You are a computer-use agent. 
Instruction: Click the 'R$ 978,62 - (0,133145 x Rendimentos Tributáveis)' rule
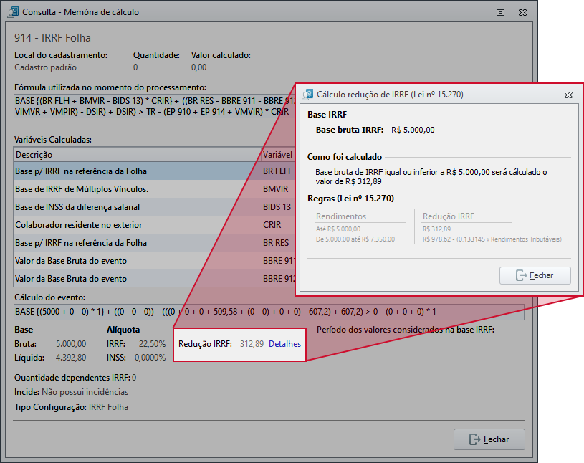492,239
